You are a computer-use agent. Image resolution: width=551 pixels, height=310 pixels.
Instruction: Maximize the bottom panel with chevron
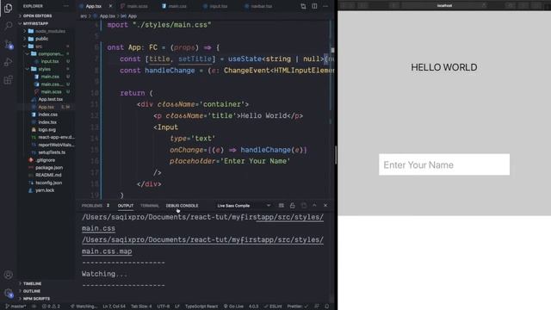(314, 206)
